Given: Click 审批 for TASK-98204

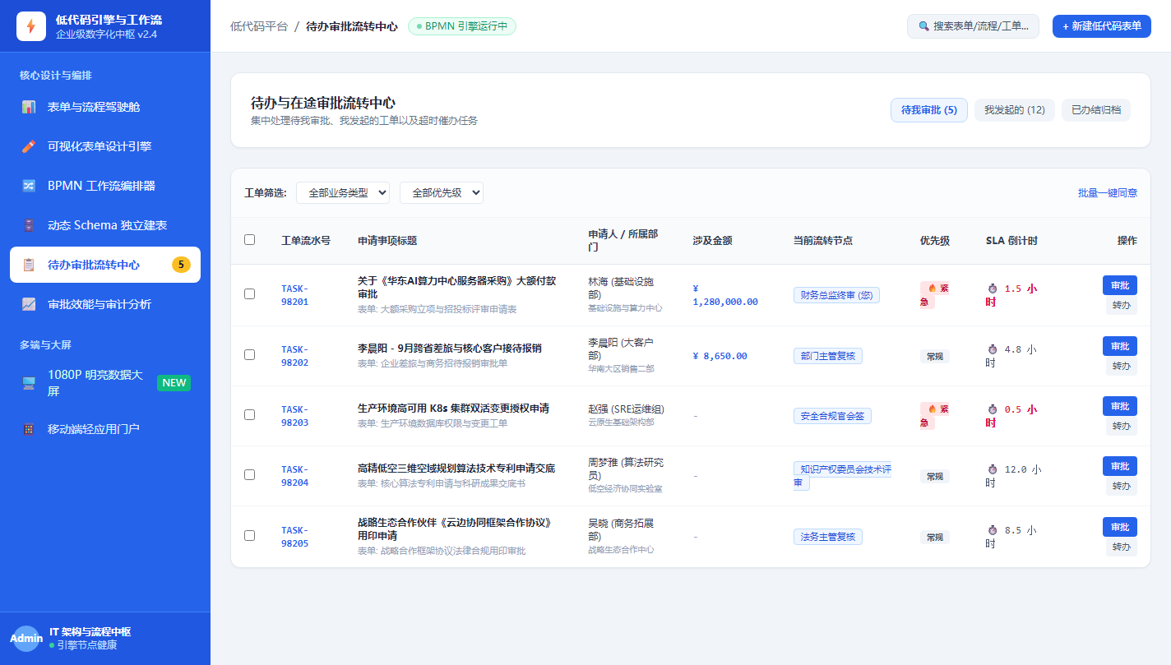Looking at the screenshot, I should (x=1120, y=466).
